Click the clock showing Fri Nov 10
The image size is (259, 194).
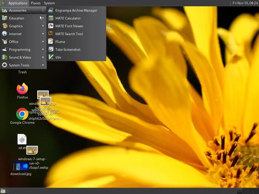(245, 3)
